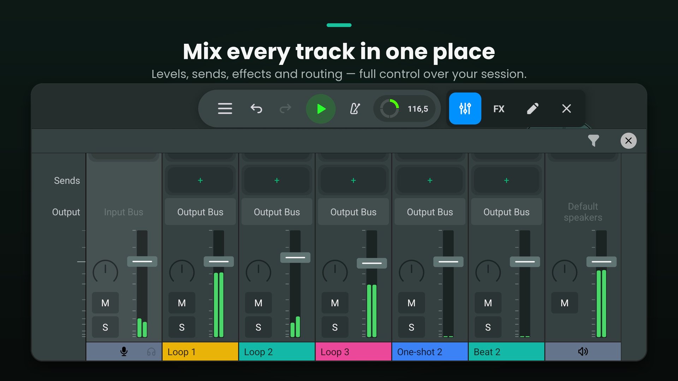Select the pink Loop 3 track label
Image resolution: width=678 pixels, height=381 pixels.
point(353,352)
